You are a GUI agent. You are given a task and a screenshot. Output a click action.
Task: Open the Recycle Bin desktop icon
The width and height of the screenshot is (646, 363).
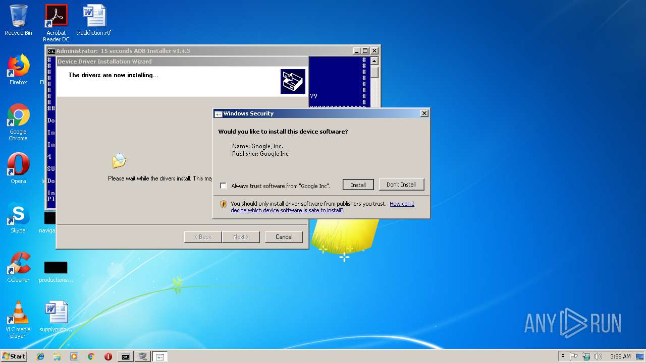(18, 20)
